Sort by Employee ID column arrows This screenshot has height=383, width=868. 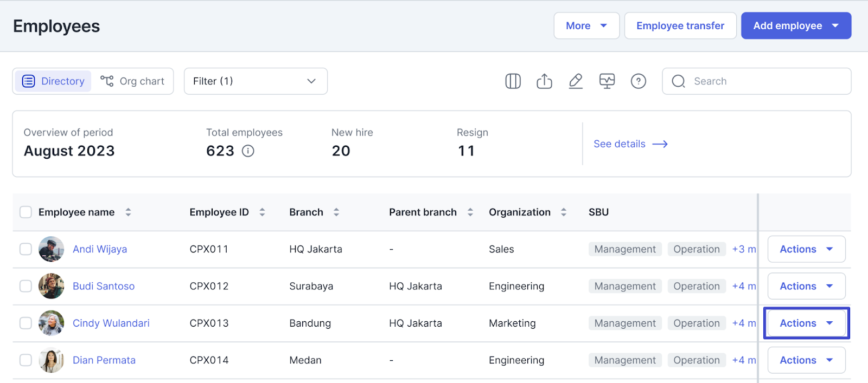tap(262, 212)
